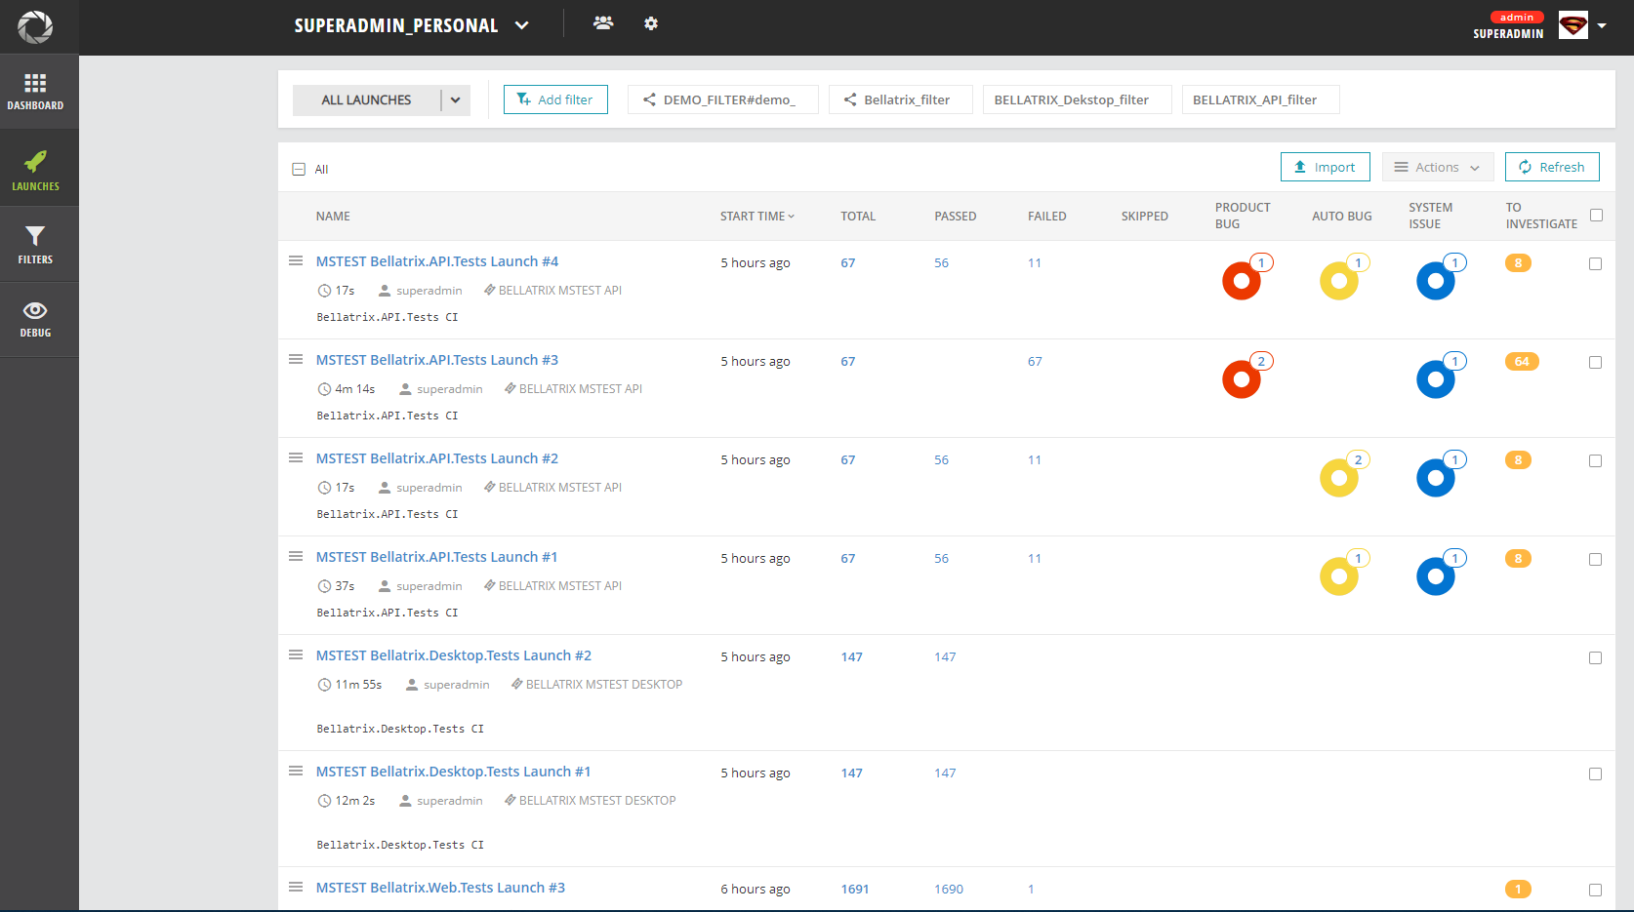Select the BELLATRIX_Dekstop_filter tab
1634x912 pixels.
click(x=1077, y=99)
